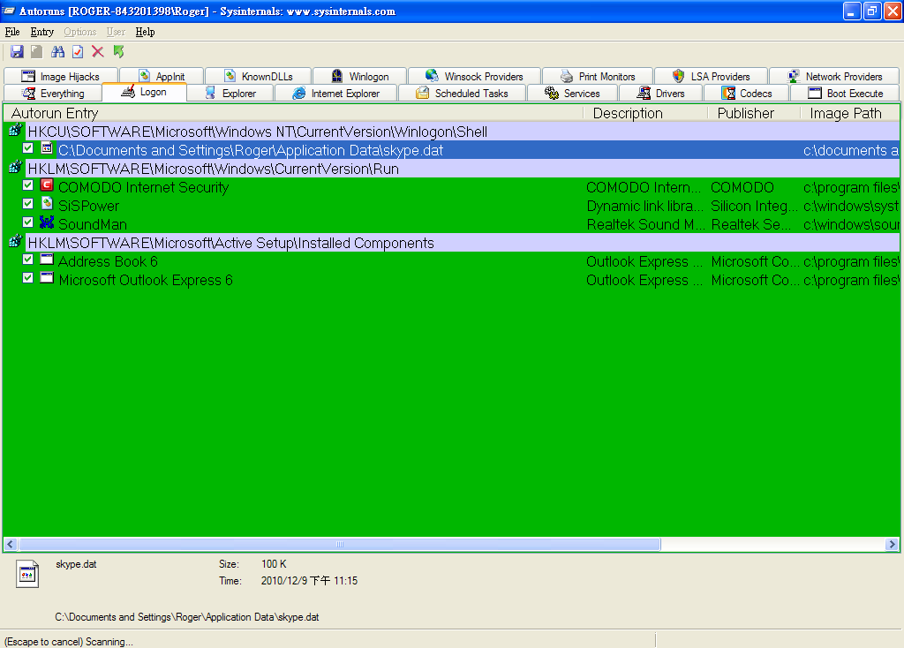
Task: Switch to the Scheduled Tasks tab
Action: click(x=463, y=93)
